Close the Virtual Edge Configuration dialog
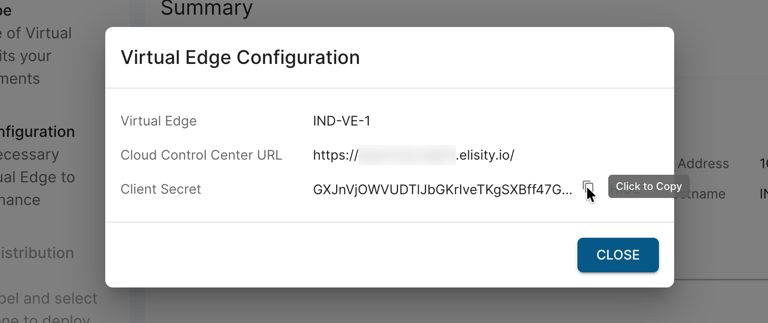This screenshot has width=768, height=323. 618,255
